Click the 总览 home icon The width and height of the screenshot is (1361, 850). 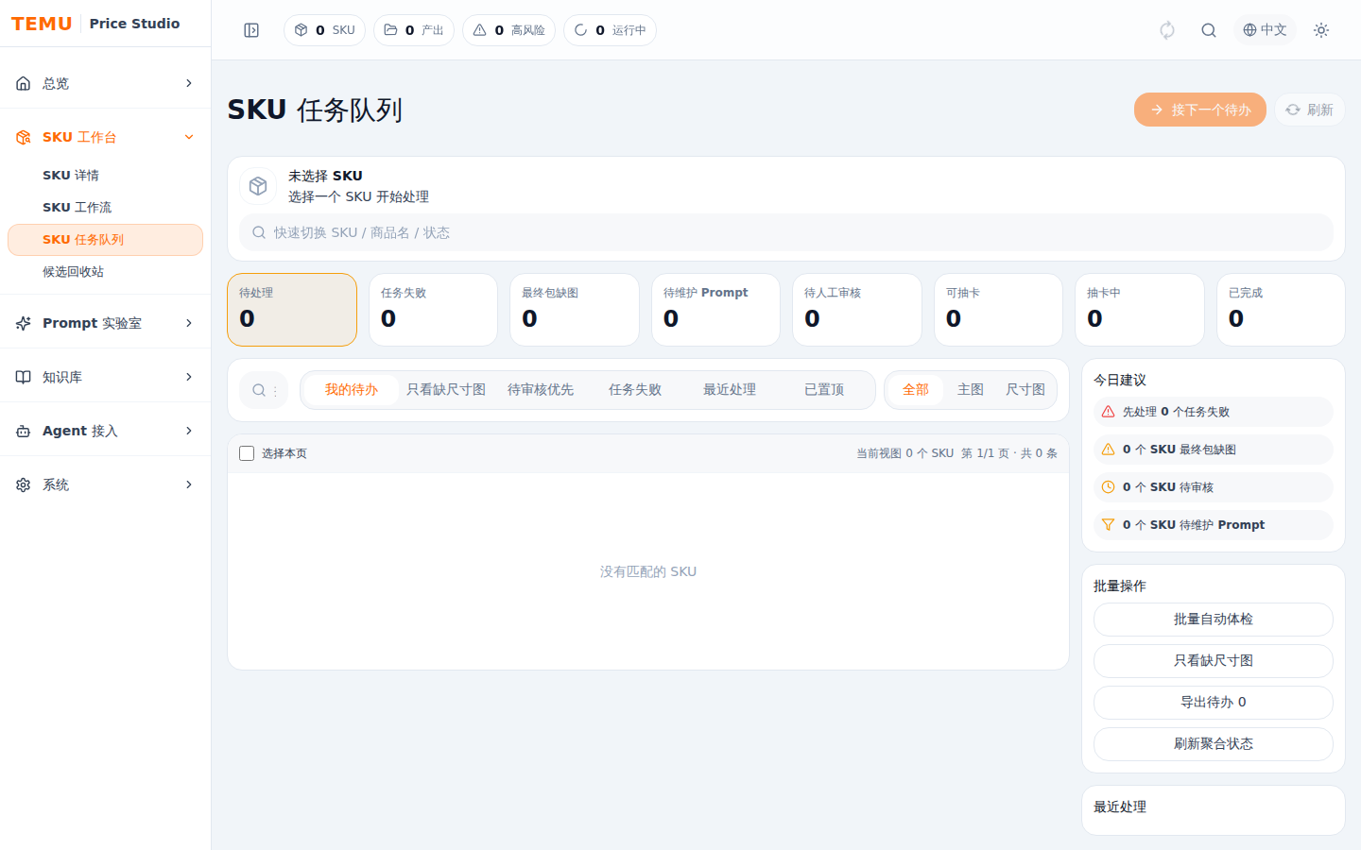pos(24,83)
